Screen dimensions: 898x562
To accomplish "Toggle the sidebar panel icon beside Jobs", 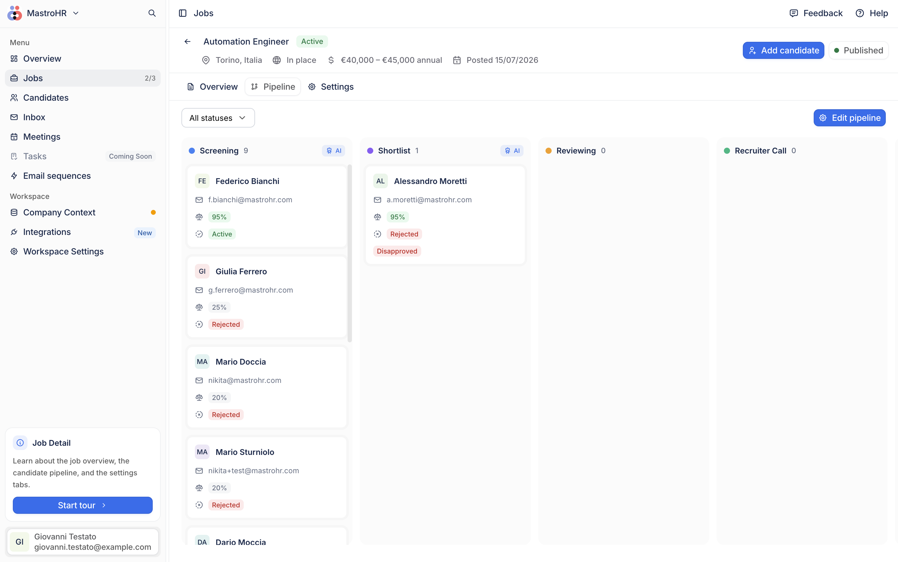I will [x=183, y=13].
